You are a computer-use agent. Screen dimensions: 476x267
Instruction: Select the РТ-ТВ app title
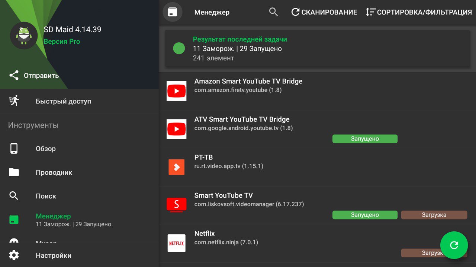pos(203,157)
